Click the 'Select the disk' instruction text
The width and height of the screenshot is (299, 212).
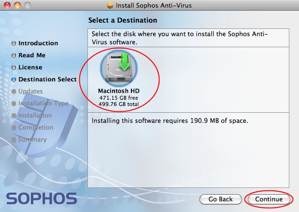click(x=180, y=38)
